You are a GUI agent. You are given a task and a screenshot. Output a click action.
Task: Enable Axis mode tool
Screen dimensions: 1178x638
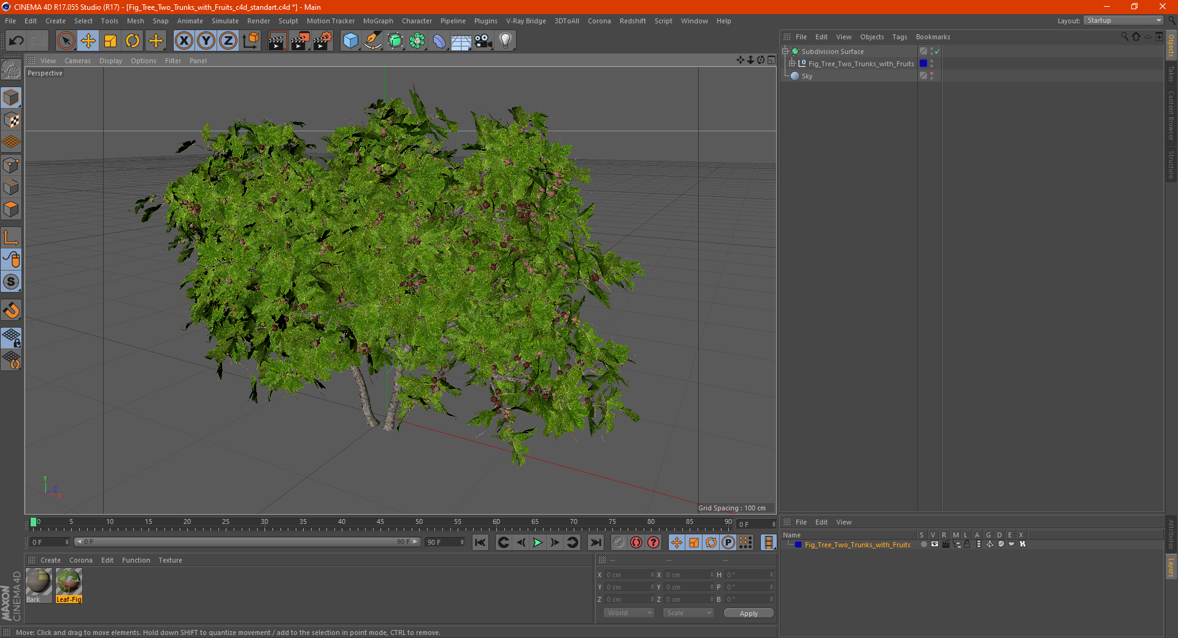point(11,237)
